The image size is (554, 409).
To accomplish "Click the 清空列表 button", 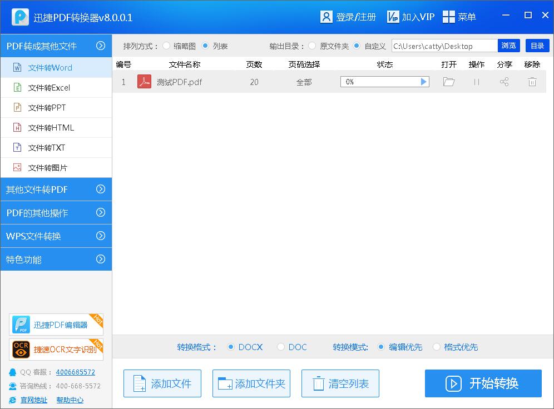I will point(340,383).
